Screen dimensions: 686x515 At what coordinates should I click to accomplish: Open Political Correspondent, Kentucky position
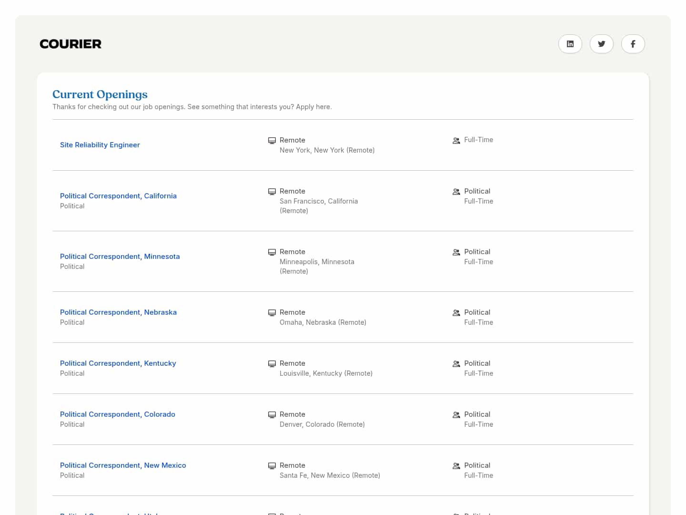coord(118,363)
